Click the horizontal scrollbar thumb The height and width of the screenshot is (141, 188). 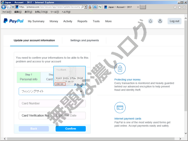click(91, 139)
